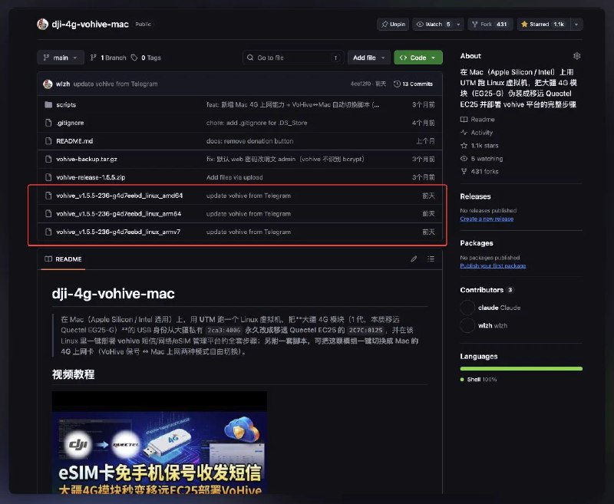
Task: Click the green Shell language bar
Action: coord(521,369)
